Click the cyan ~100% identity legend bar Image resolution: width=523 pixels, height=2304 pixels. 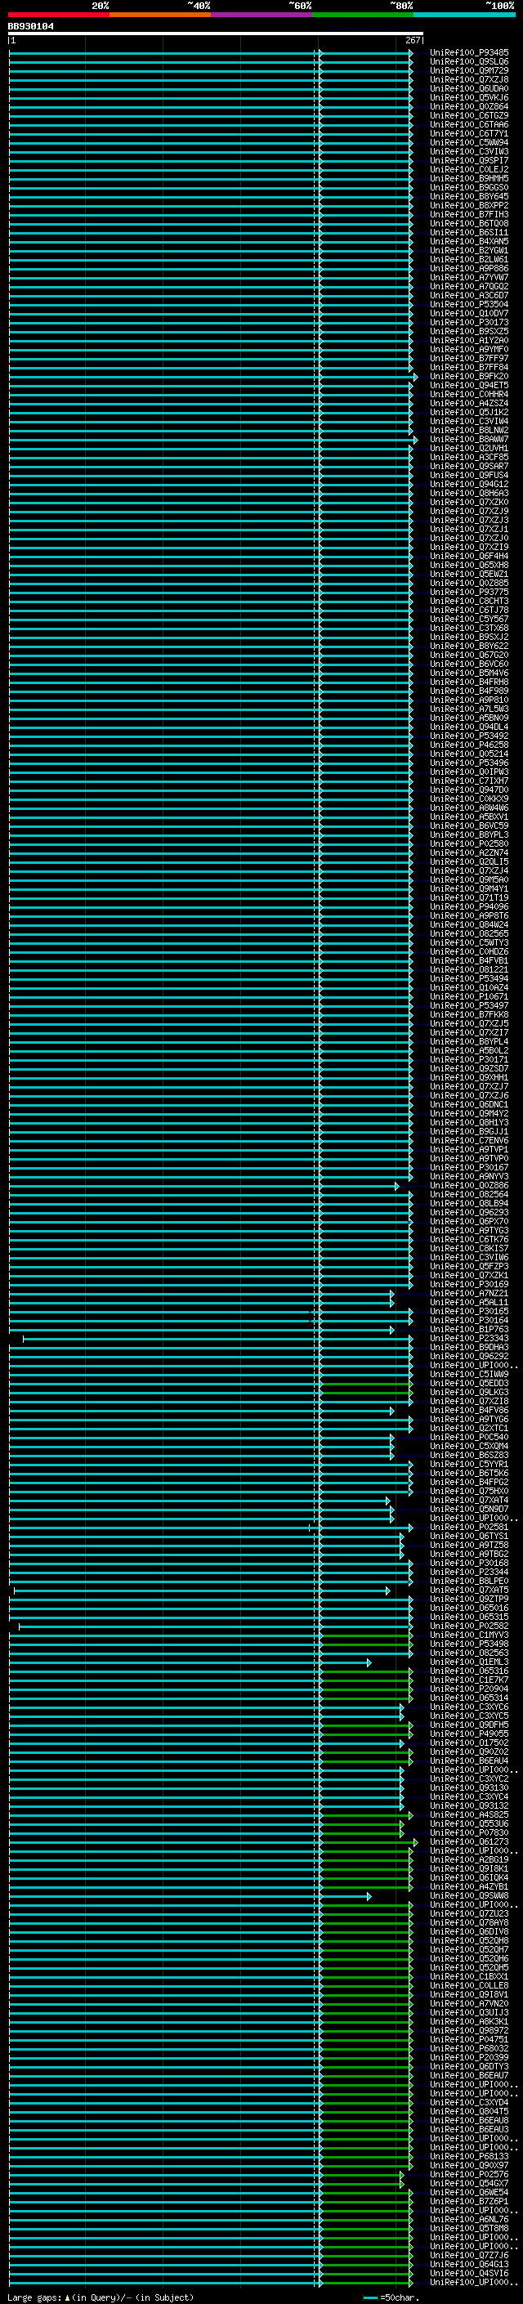click(465, 15)
